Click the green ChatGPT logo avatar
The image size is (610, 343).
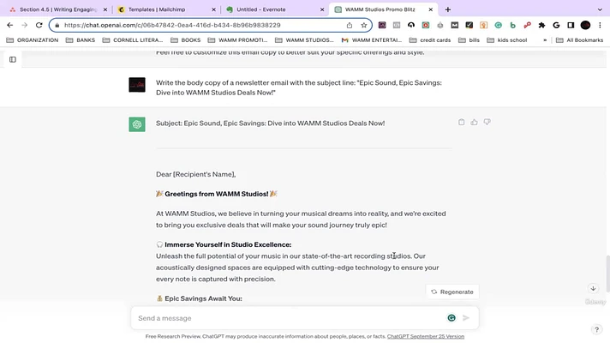pyautogui.click(x=137, y=124)
